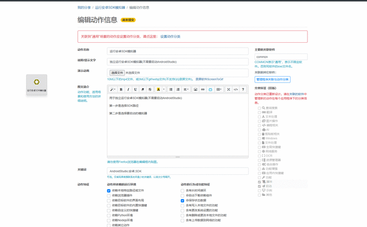Click the blue video insert icon
367x227 pixels.
click(210, 89)
